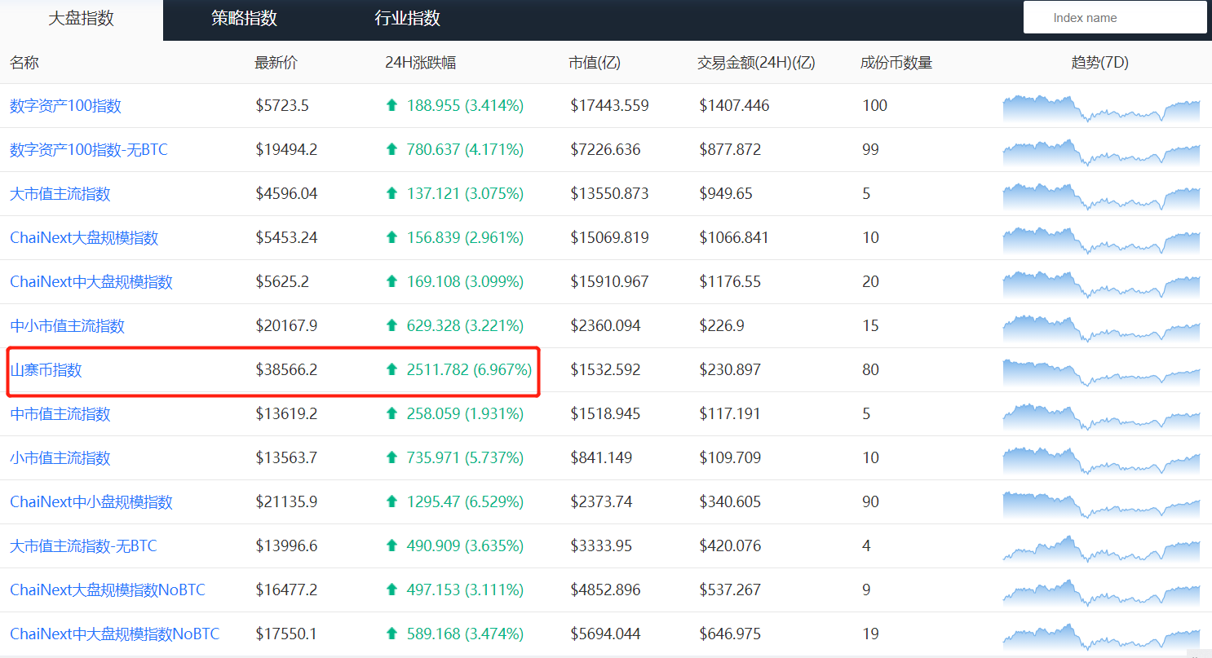
Task: Go to 大市值主流指数 index page
Action: (60, 194)
